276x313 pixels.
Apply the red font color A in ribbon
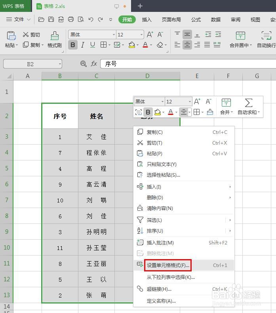(x=145, y=45)
